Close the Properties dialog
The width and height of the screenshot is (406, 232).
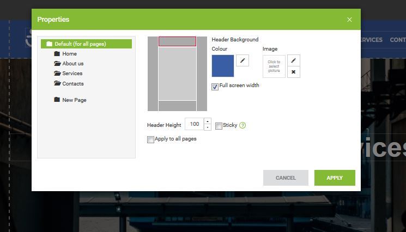click(x=349, y=20)
